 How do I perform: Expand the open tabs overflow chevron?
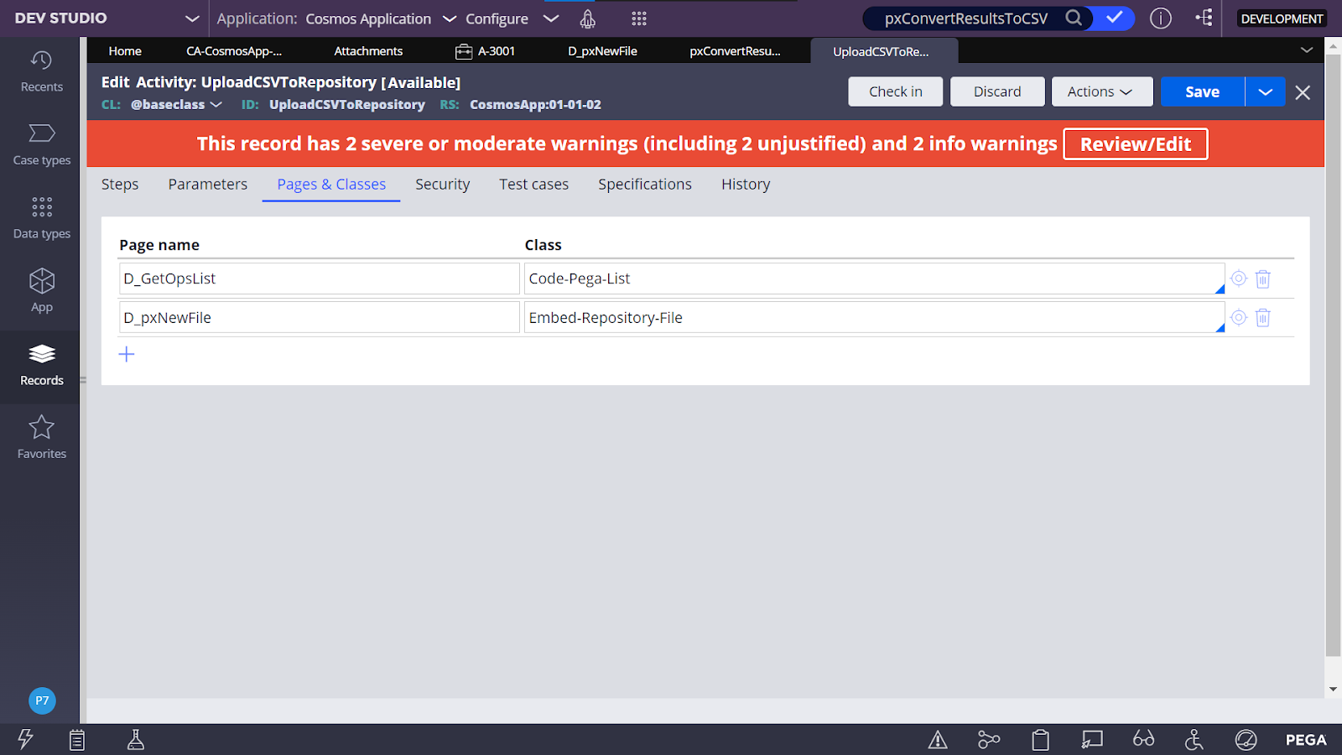(1307, 50)
